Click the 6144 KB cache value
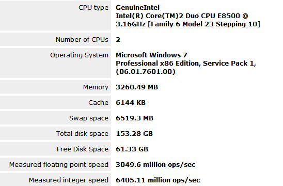The height and width of the screenshot is (186, 283). [x=131, y=103]
